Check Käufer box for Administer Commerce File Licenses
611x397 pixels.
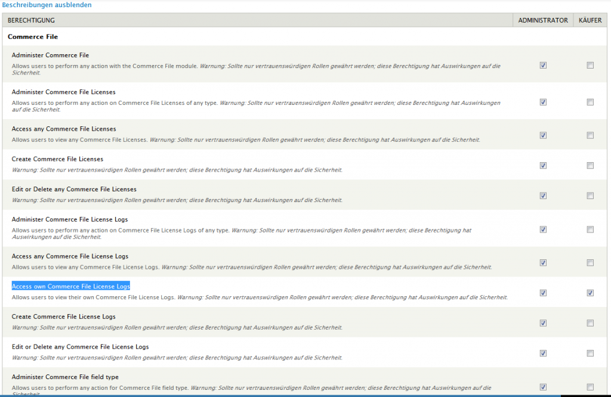[x=590, y=102]
